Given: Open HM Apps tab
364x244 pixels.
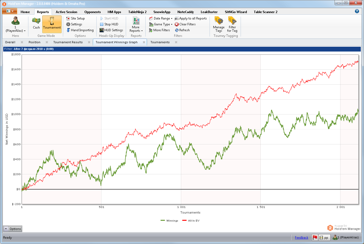Looking at the screenshot, I should [114, 12].
